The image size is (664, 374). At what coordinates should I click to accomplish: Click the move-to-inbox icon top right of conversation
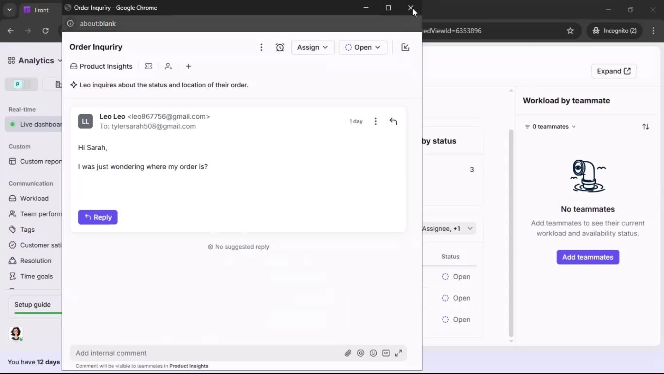coord(405,47)
